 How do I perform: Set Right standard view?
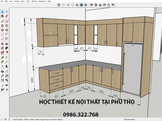tap(104, 5)
